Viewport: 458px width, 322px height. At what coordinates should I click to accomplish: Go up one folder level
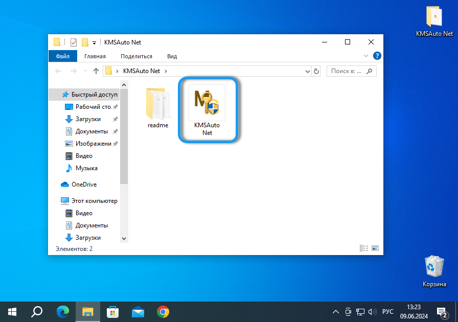[96, 71]
